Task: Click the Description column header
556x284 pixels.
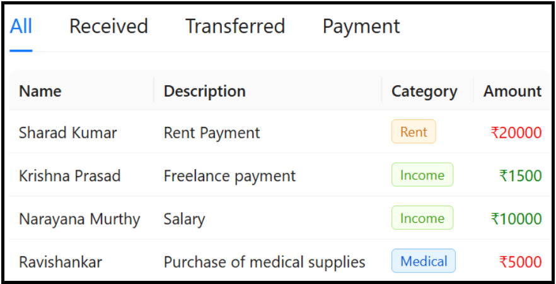Action: pos(205,91)
